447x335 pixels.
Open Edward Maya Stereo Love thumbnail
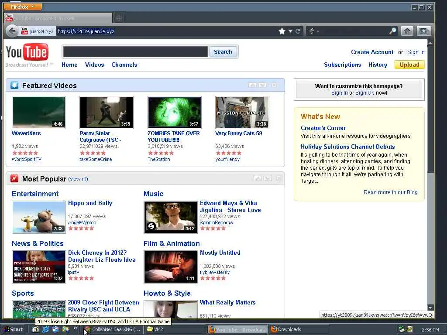(171, 217)
